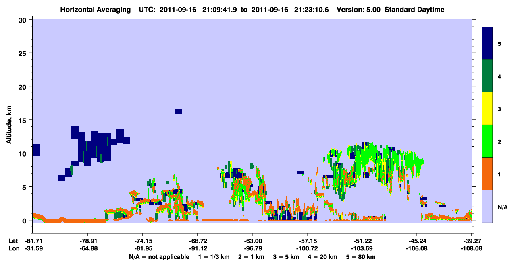Click the colorbar label 1
Image resolution: width=524 pixels, height=268 pixels.
pos(499,174)
